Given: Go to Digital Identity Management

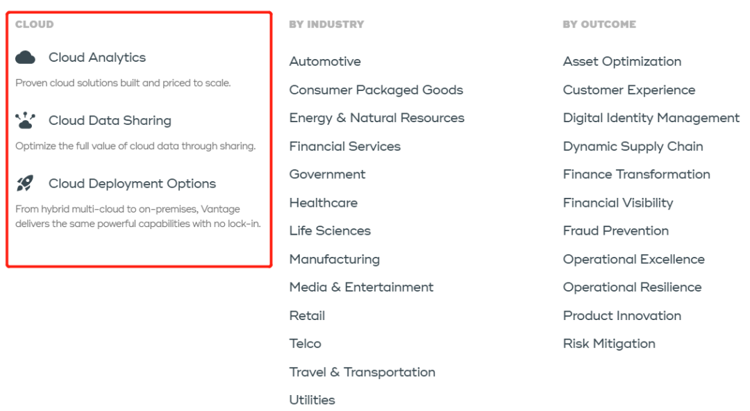Looking at the screenshot, I should (x=651, y=118).
